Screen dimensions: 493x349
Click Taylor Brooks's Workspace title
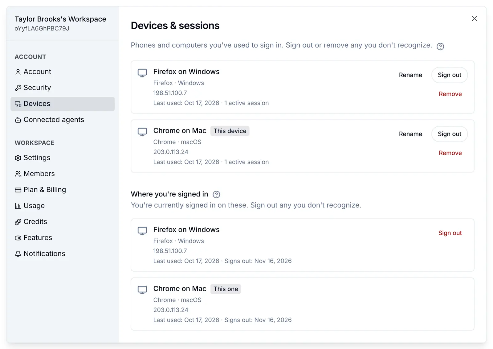60,19
